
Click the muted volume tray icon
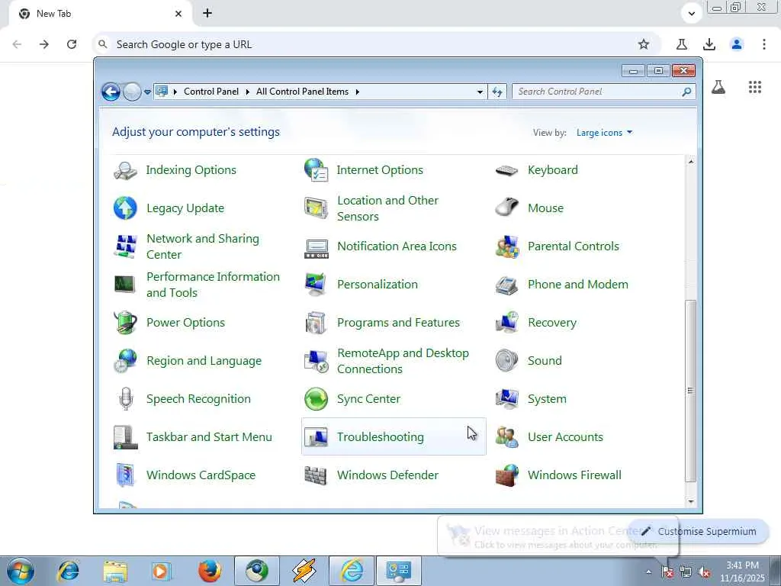(704, 572)
